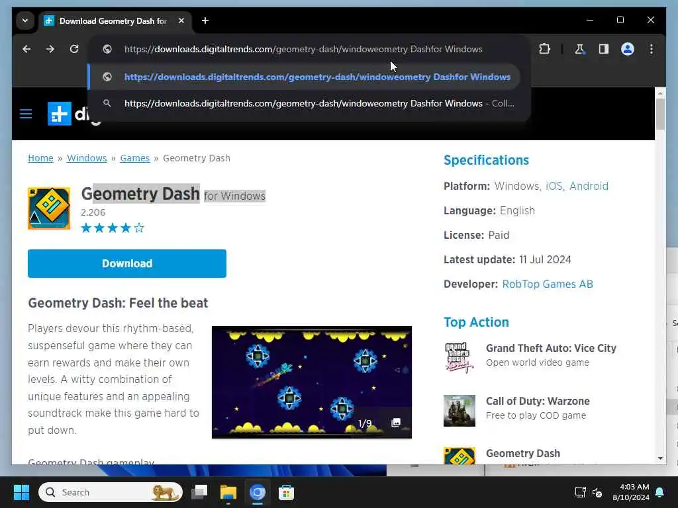The height and width of the screenshot is (508, 678).
Task: Click the Grand Theft Auto thumbnail
Action: tap(460, 358)
